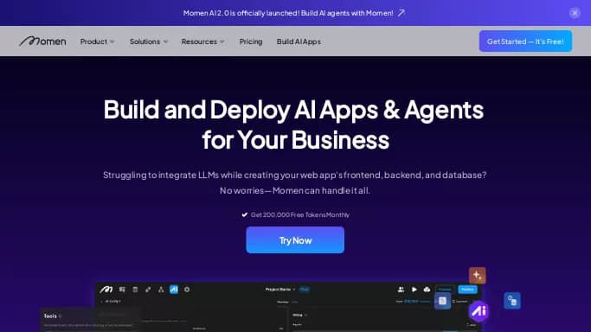
Task: Click the pages icon in editor toolbar
Action: click(122, 290)
